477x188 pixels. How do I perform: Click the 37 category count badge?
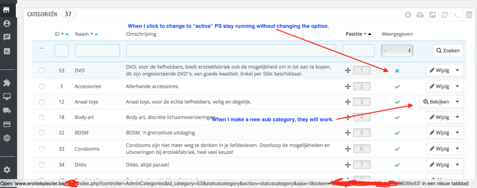pos(68,14)
